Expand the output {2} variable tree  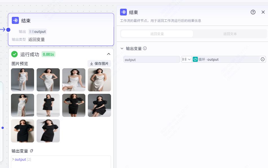tap(13, 159)
